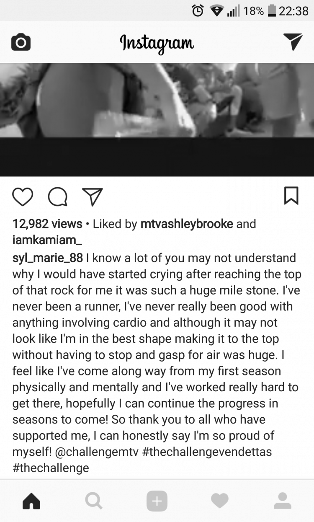Viewport: 314px width, 522px height.
Task: Open direct messages paper plane icon
Action: coord(293,42)
